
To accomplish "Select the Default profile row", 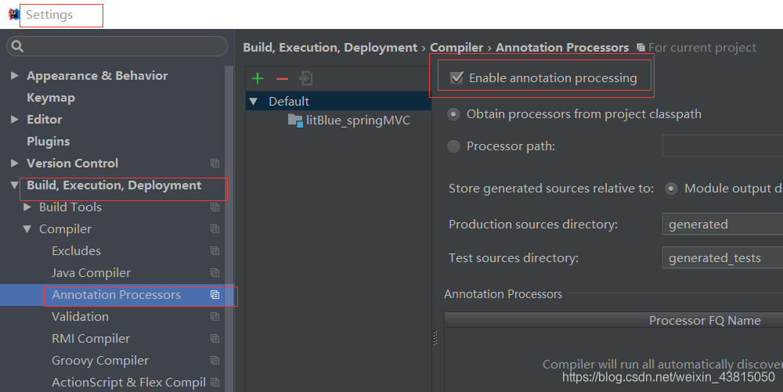I will [x=338, y=101].
